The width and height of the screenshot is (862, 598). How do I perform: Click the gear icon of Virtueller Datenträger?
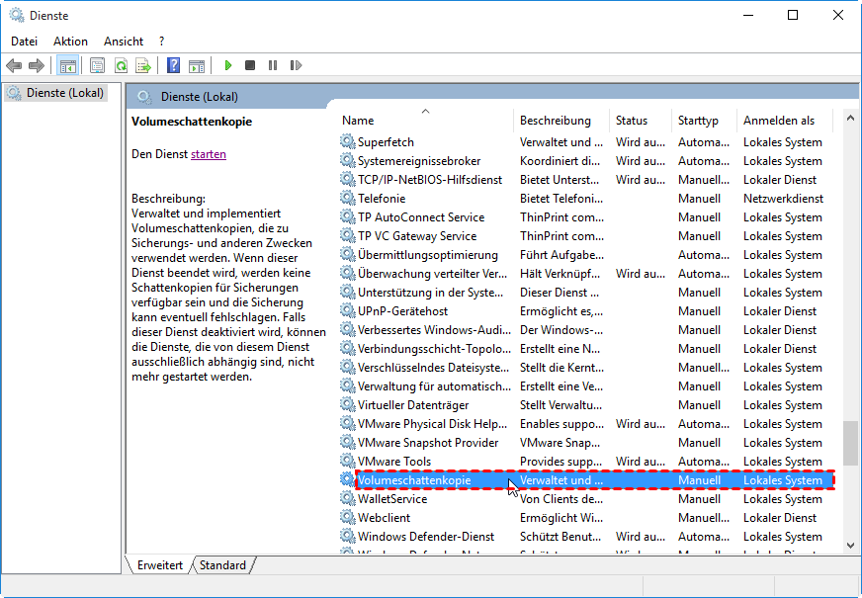347,404
